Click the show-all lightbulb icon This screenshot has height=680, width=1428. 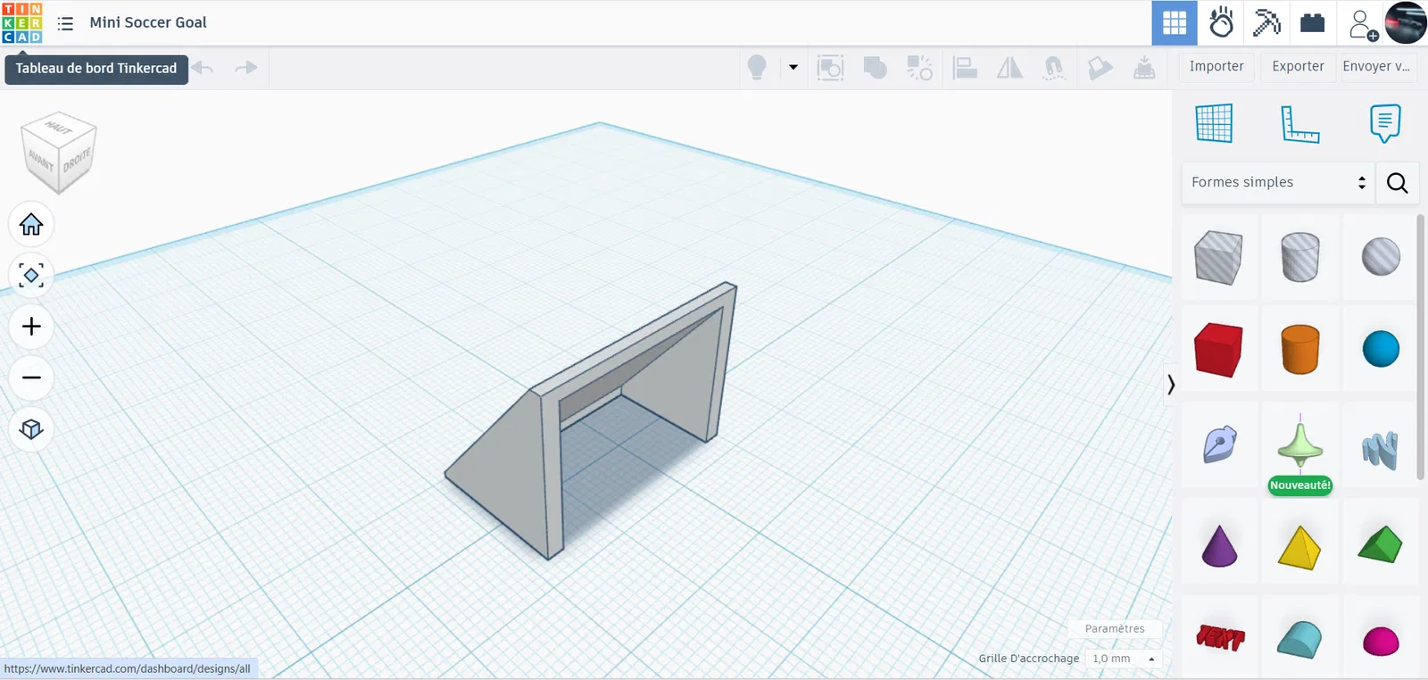tap(757, 68)
